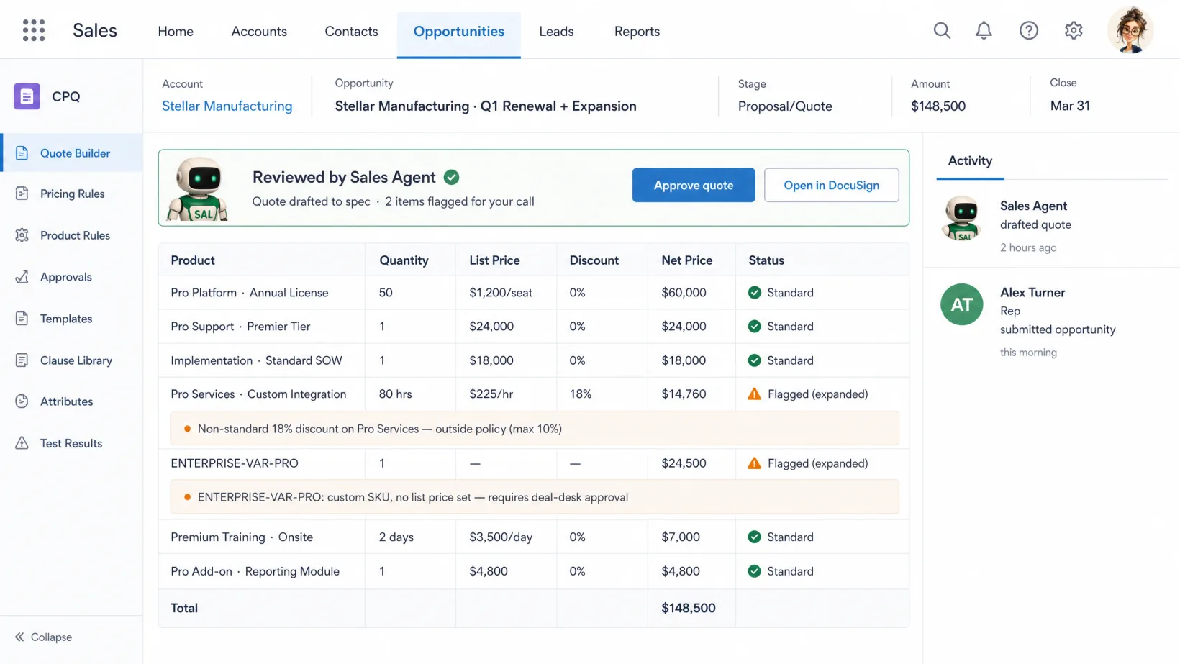Open the settings gear icon

point(1074,30)
